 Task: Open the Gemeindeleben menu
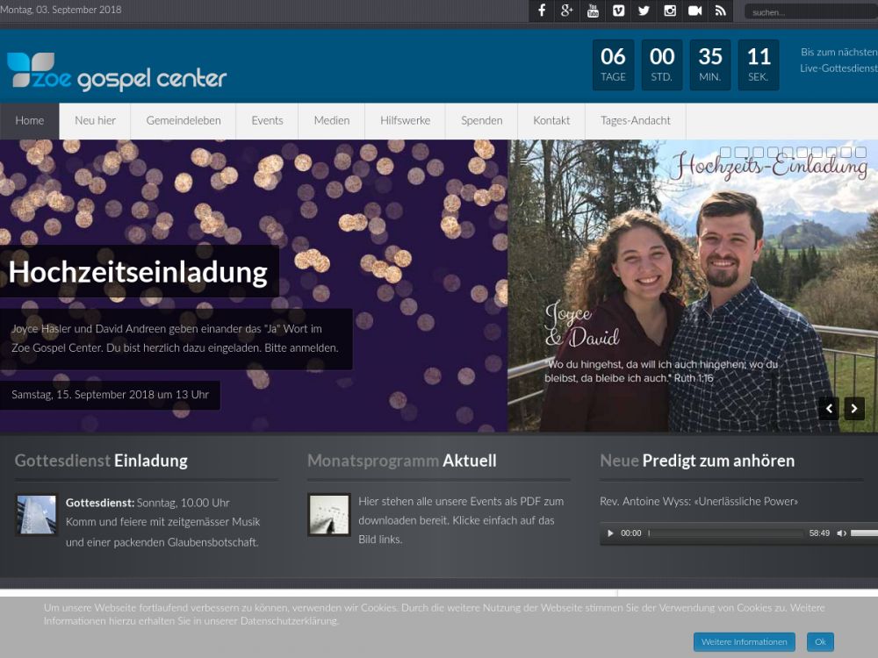(184, 120)
